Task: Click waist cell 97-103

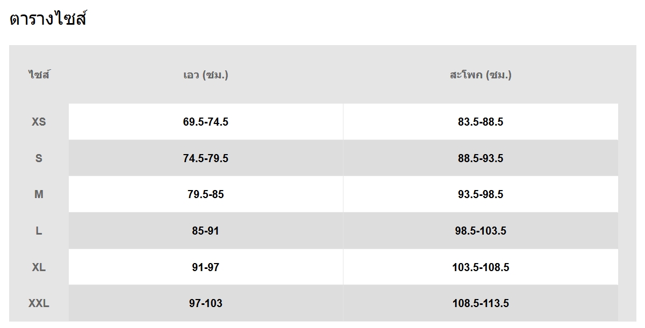Action: (x=205, y=303)
